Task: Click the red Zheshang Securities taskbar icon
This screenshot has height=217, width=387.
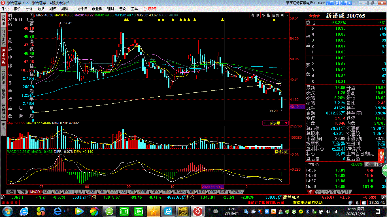Action: coord(198,211)
